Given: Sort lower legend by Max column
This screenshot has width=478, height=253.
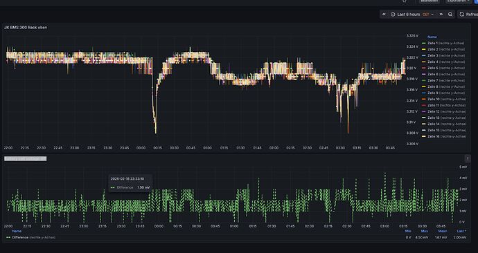Looking at the screenshot, I should pos(425,231).
